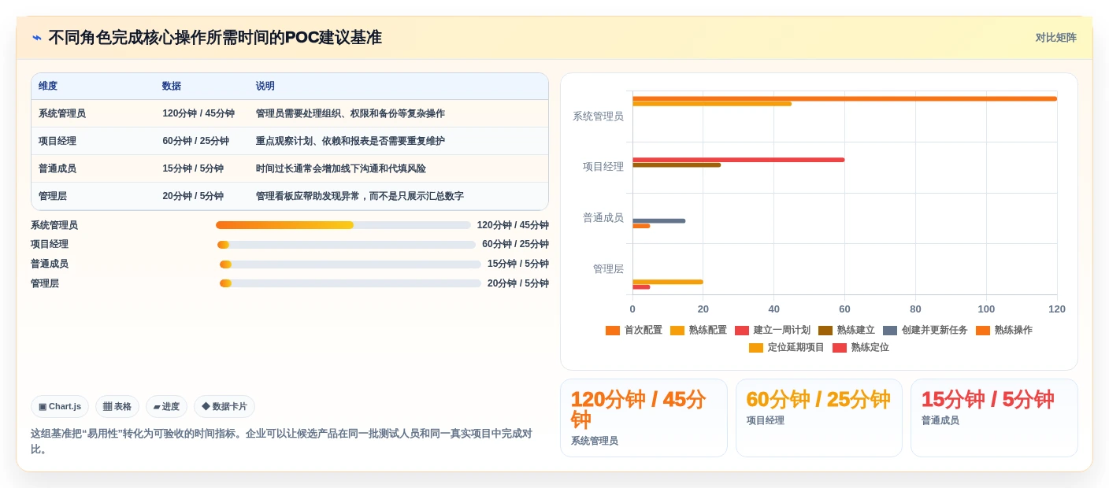
Task: Click the yellow 管理层 chart bar
Action: (x=668, y=282)
